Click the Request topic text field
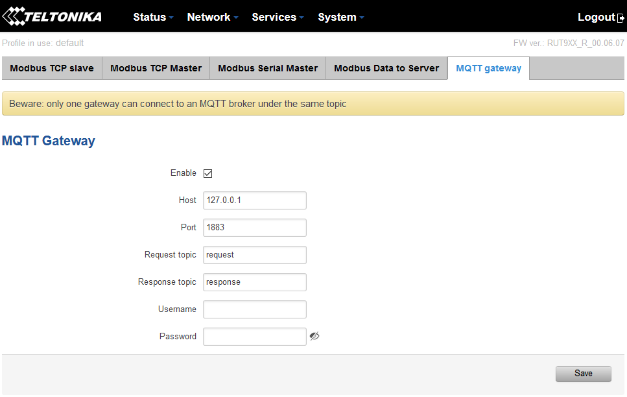Image resolution: width=627 pixels, height=397 pixels. click(x=254, y=254)
